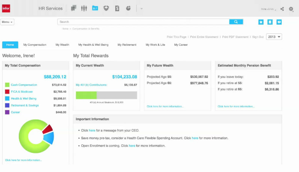Open the My Retirement tab

click(x=127, y=45)
